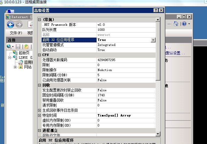Viewport: 207px width, 144px height.
Task: Collapse the LINUX server tree node
Action: coord(10,57)
